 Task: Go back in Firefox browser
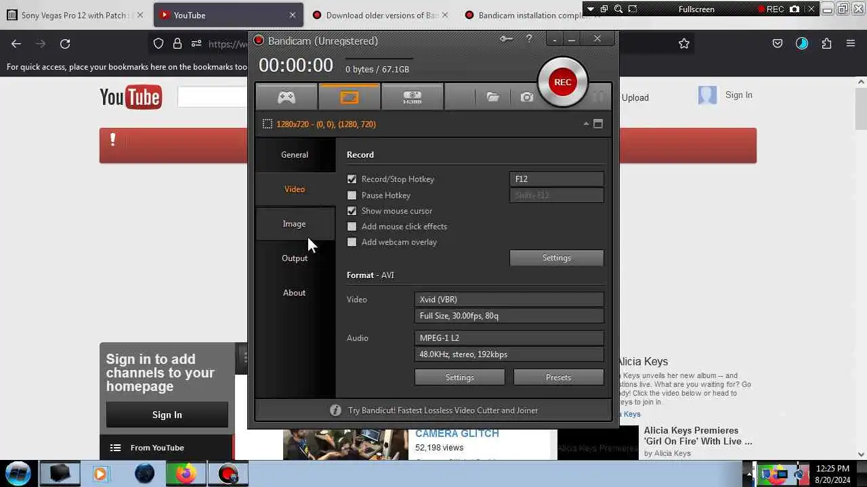coord(16,43)
